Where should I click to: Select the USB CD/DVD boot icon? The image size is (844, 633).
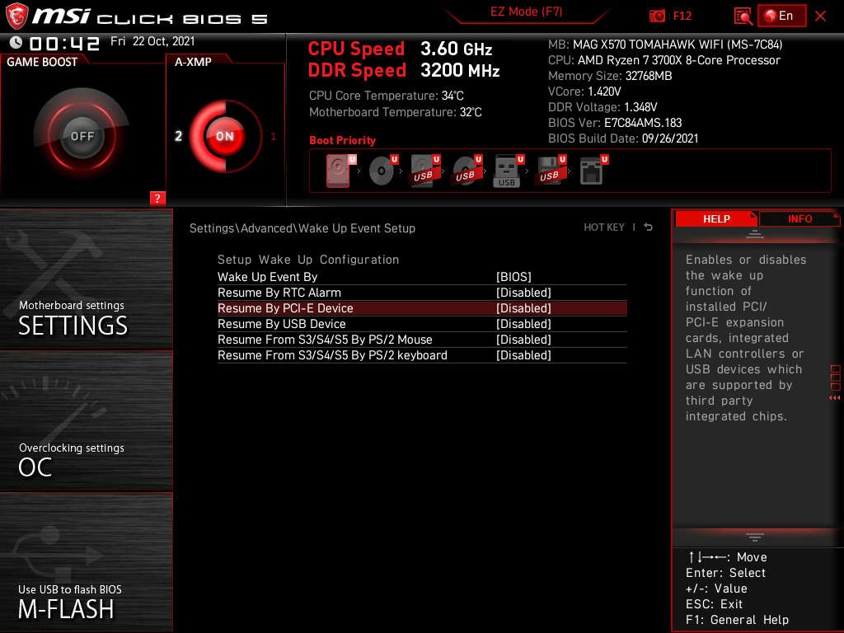coord(466,171)
